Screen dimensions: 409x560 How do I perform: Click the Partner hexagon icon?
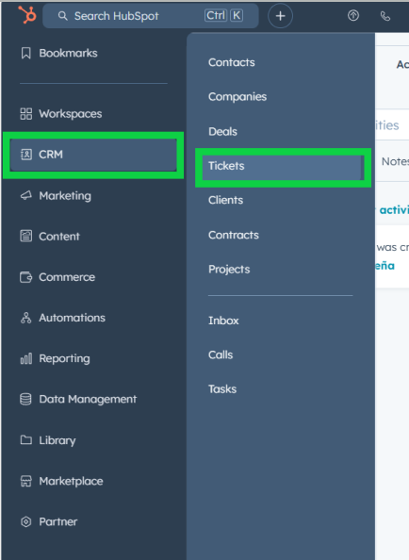[26, 521]
